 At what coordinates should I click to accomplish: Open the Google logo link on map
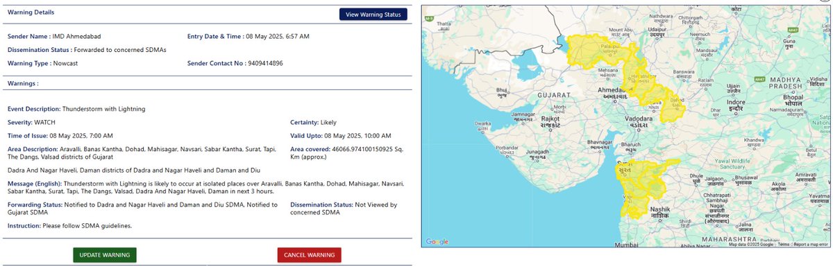[x=437, y=241]
